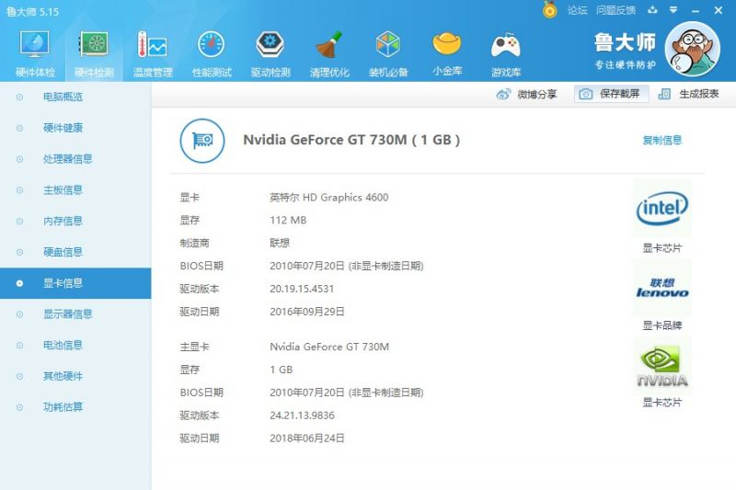Click driver version 24.21.13.9836
Image resolution: width=736 pixels, height=490 pixels.
(302, 416)
